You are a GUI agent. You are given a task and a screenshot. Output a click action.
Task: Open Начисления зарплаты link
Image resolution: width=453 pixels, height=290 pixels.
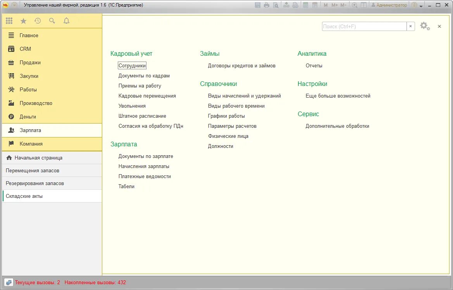coord(144,166)
